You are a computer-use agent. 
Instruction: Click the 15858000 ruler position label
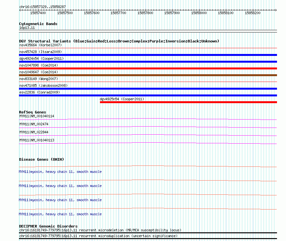199,13
